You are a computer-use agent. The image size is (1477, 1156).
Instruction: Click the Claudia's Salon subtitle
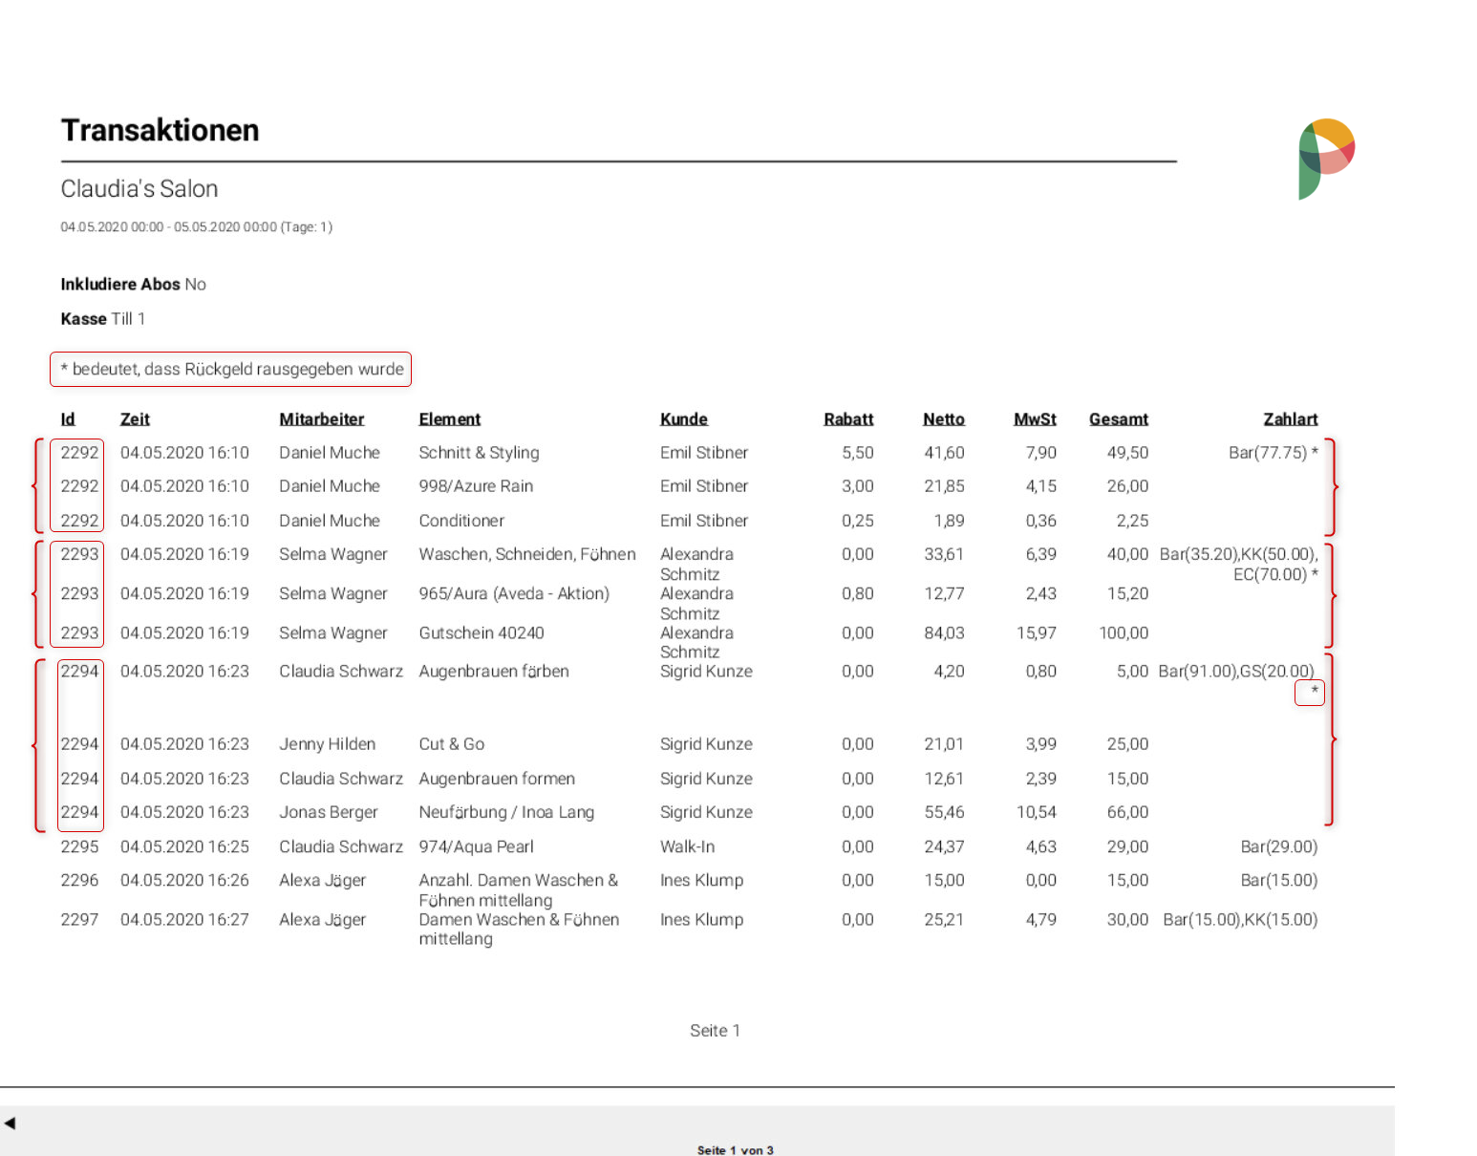click(x=139, y=189)
